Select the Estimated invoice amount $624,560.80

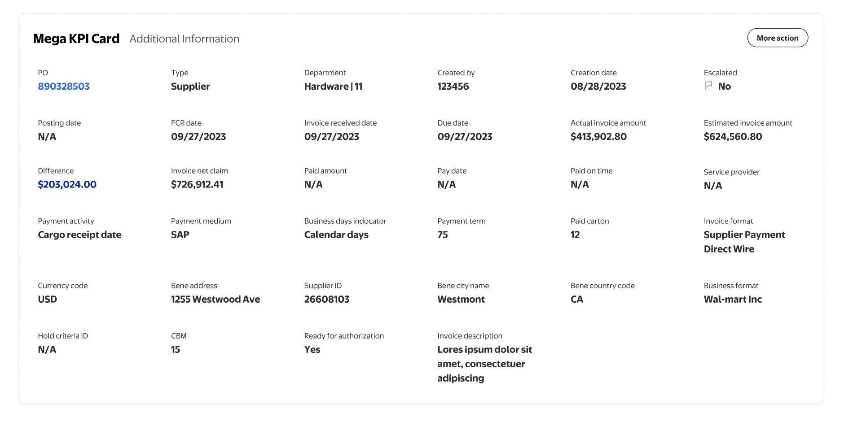pyautogui.click(x=732, y=137)
